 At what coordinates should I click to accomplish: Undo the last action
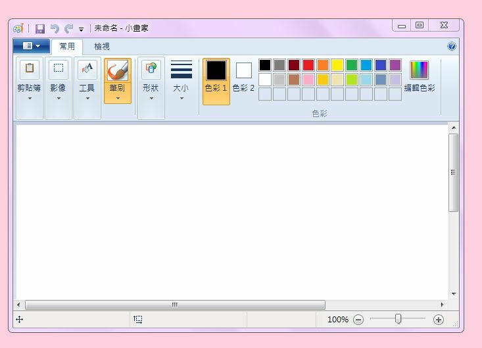pyautogui.click(x=55, y=29)
